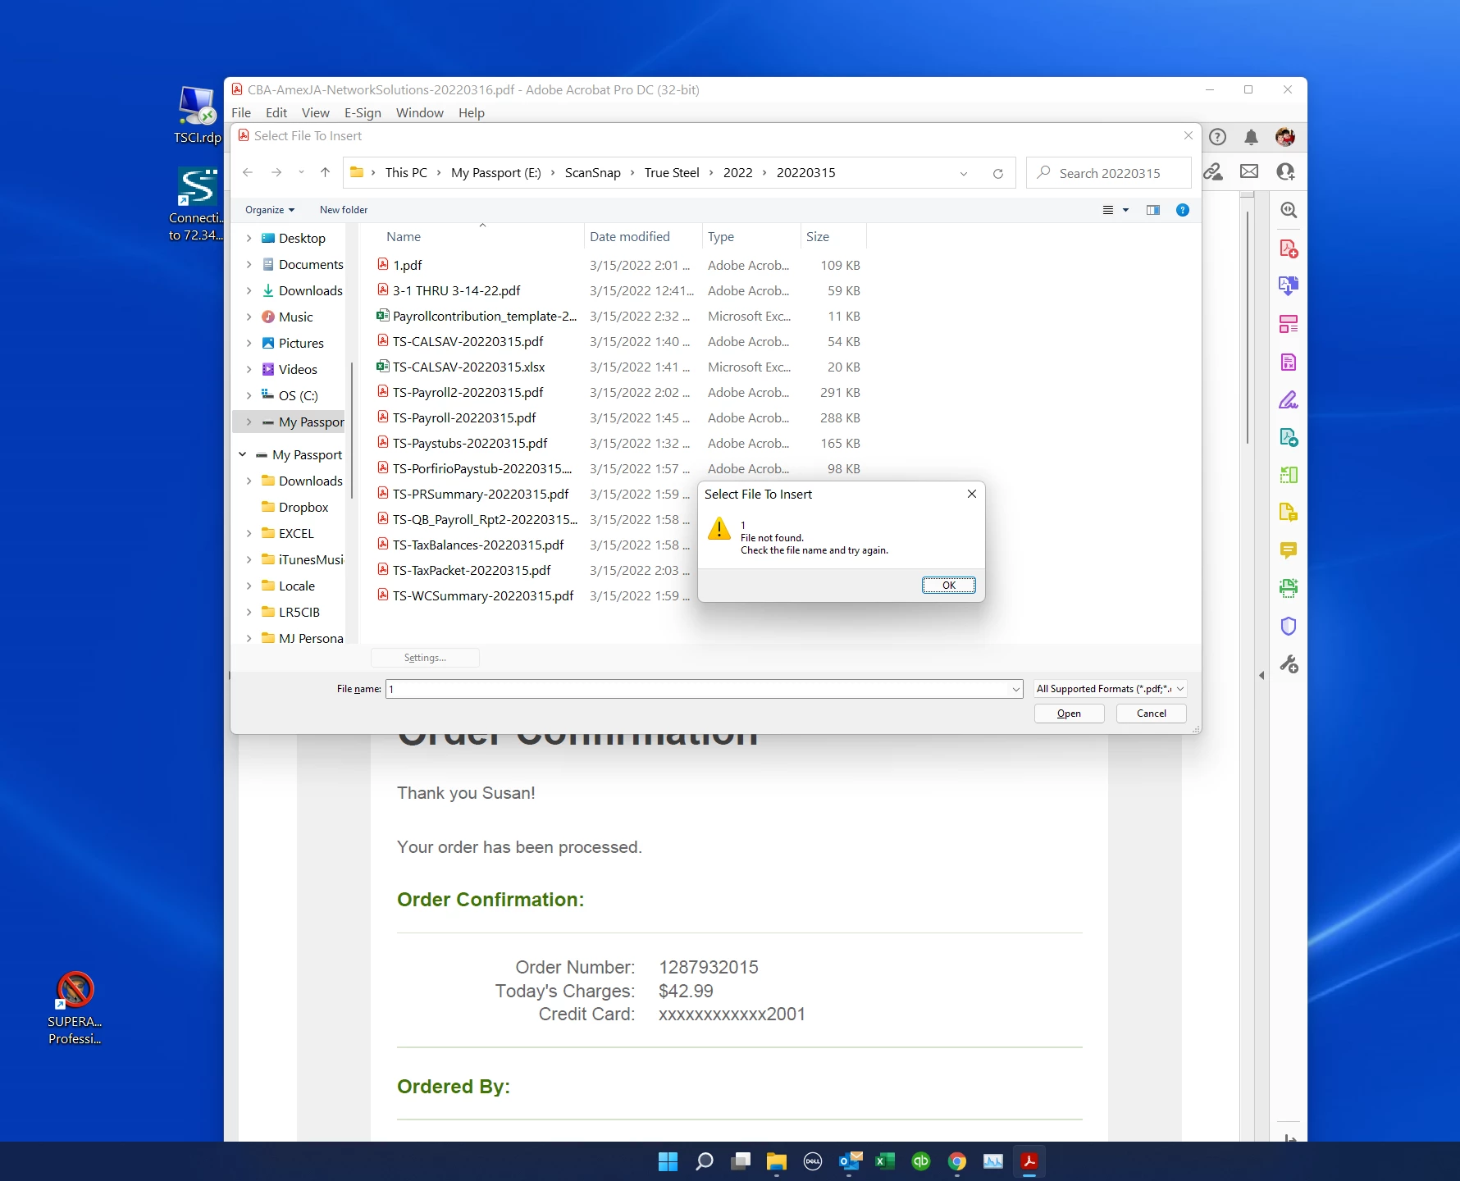
Task: Open the Edit menu in Acrobat
Action: click(x=276, y=112)
